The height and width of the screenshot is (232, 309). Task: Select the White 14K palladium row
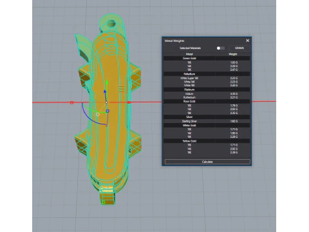click(207, 82)
